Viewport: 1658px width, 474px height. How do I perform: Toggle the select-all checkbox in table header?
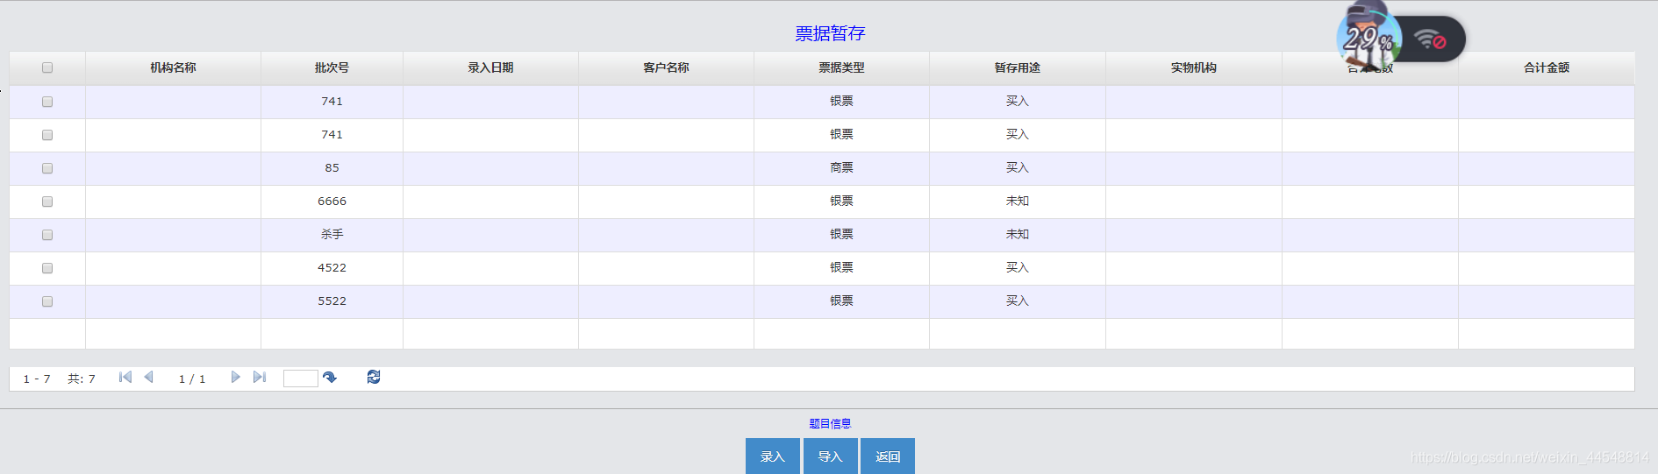pyautogui.click(x=47, y=67)
